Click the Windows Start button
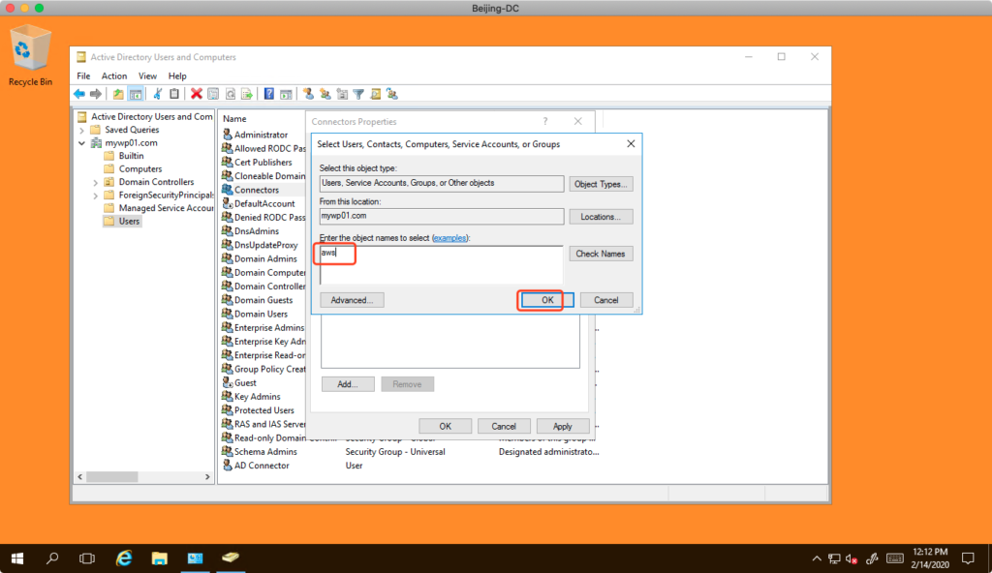 [x=17, y=558]
